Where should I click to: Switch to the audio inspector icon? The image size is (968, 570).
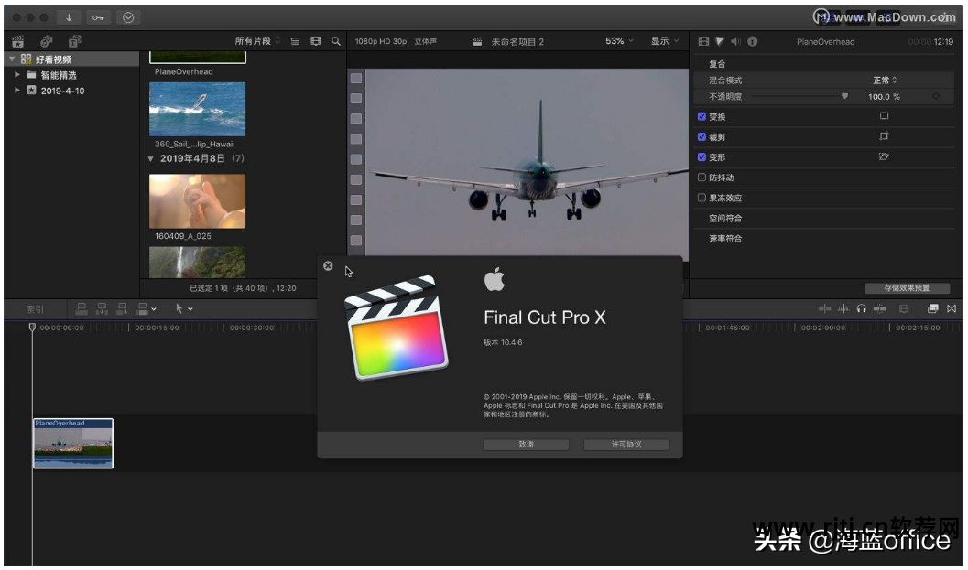[x=735, y=41]
